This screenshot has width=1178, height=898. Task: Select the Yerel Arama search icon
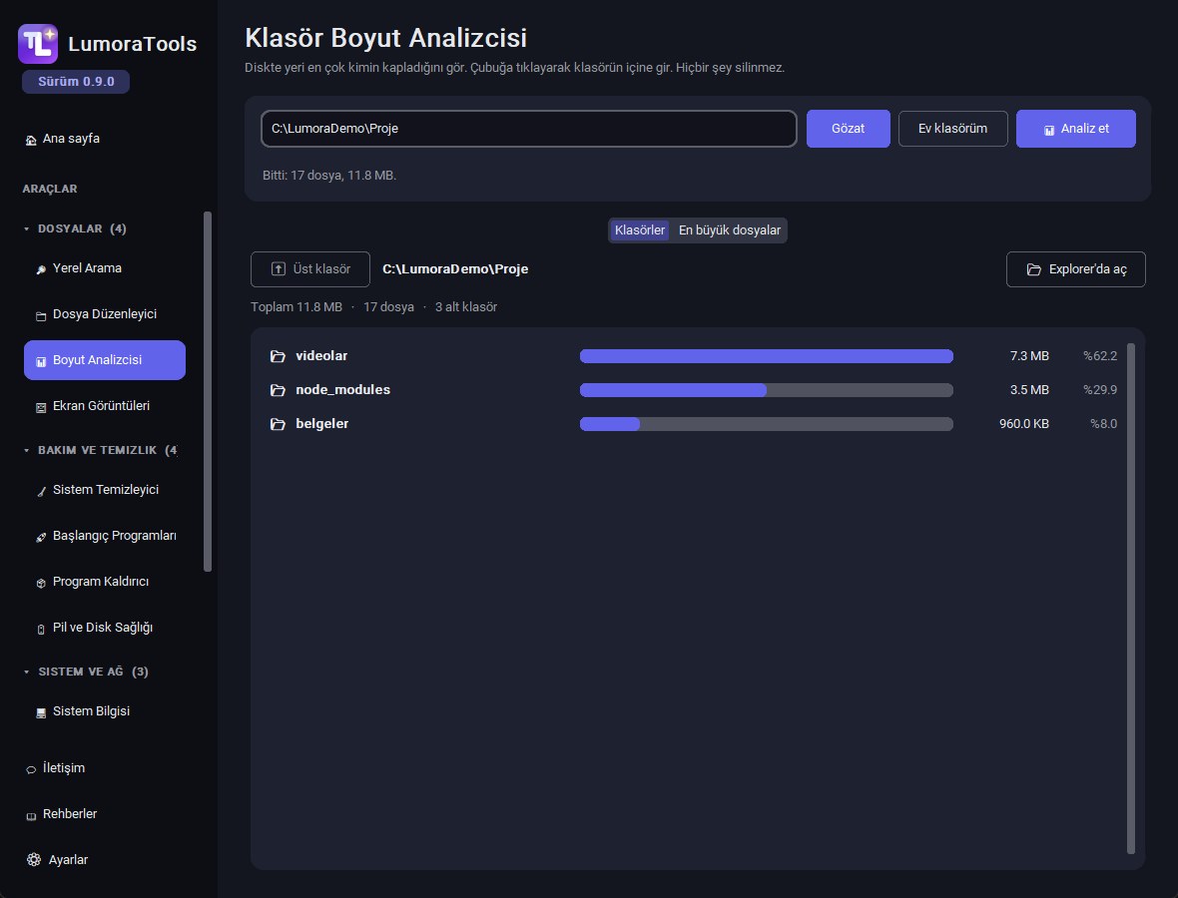[41, 269]
